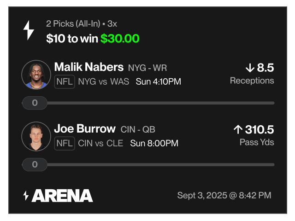The image size is (295, 221).
Task: Click the down arrow next to 8.5
Action: pyautogui.click(x=250, y=68)
